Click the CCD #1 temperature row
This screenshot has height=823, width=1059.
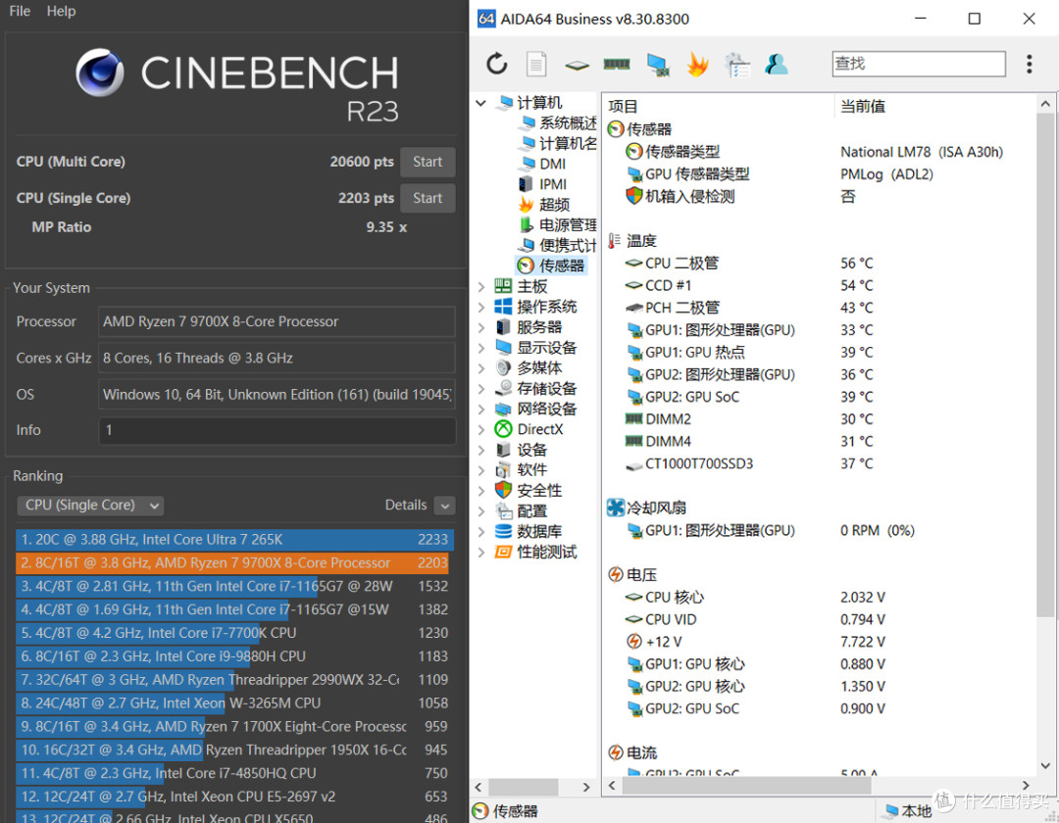point(819,285)
